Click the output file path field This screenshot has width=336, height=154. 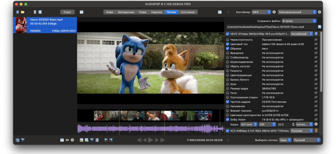click(x=271, y=27)
